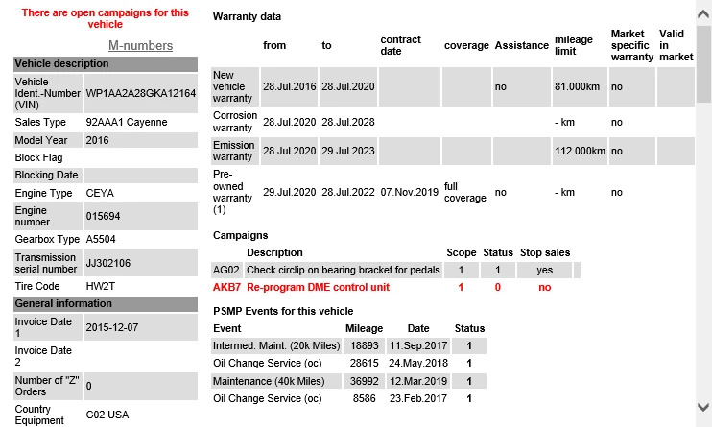Click Country Equipment value C02 USA

(107, 415)
